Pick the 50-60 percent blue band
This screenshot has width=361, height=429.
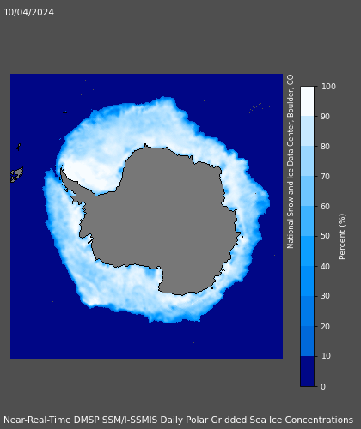[307, 221]
